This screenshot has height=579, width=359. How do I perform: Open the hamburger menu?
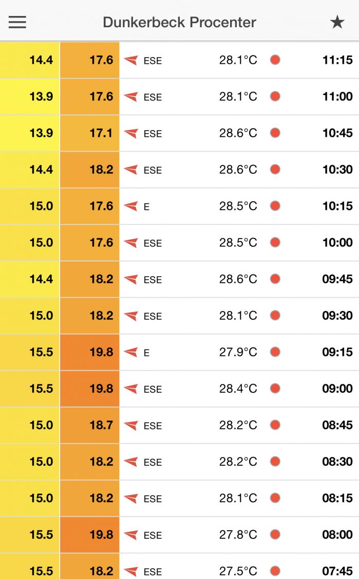17,22
